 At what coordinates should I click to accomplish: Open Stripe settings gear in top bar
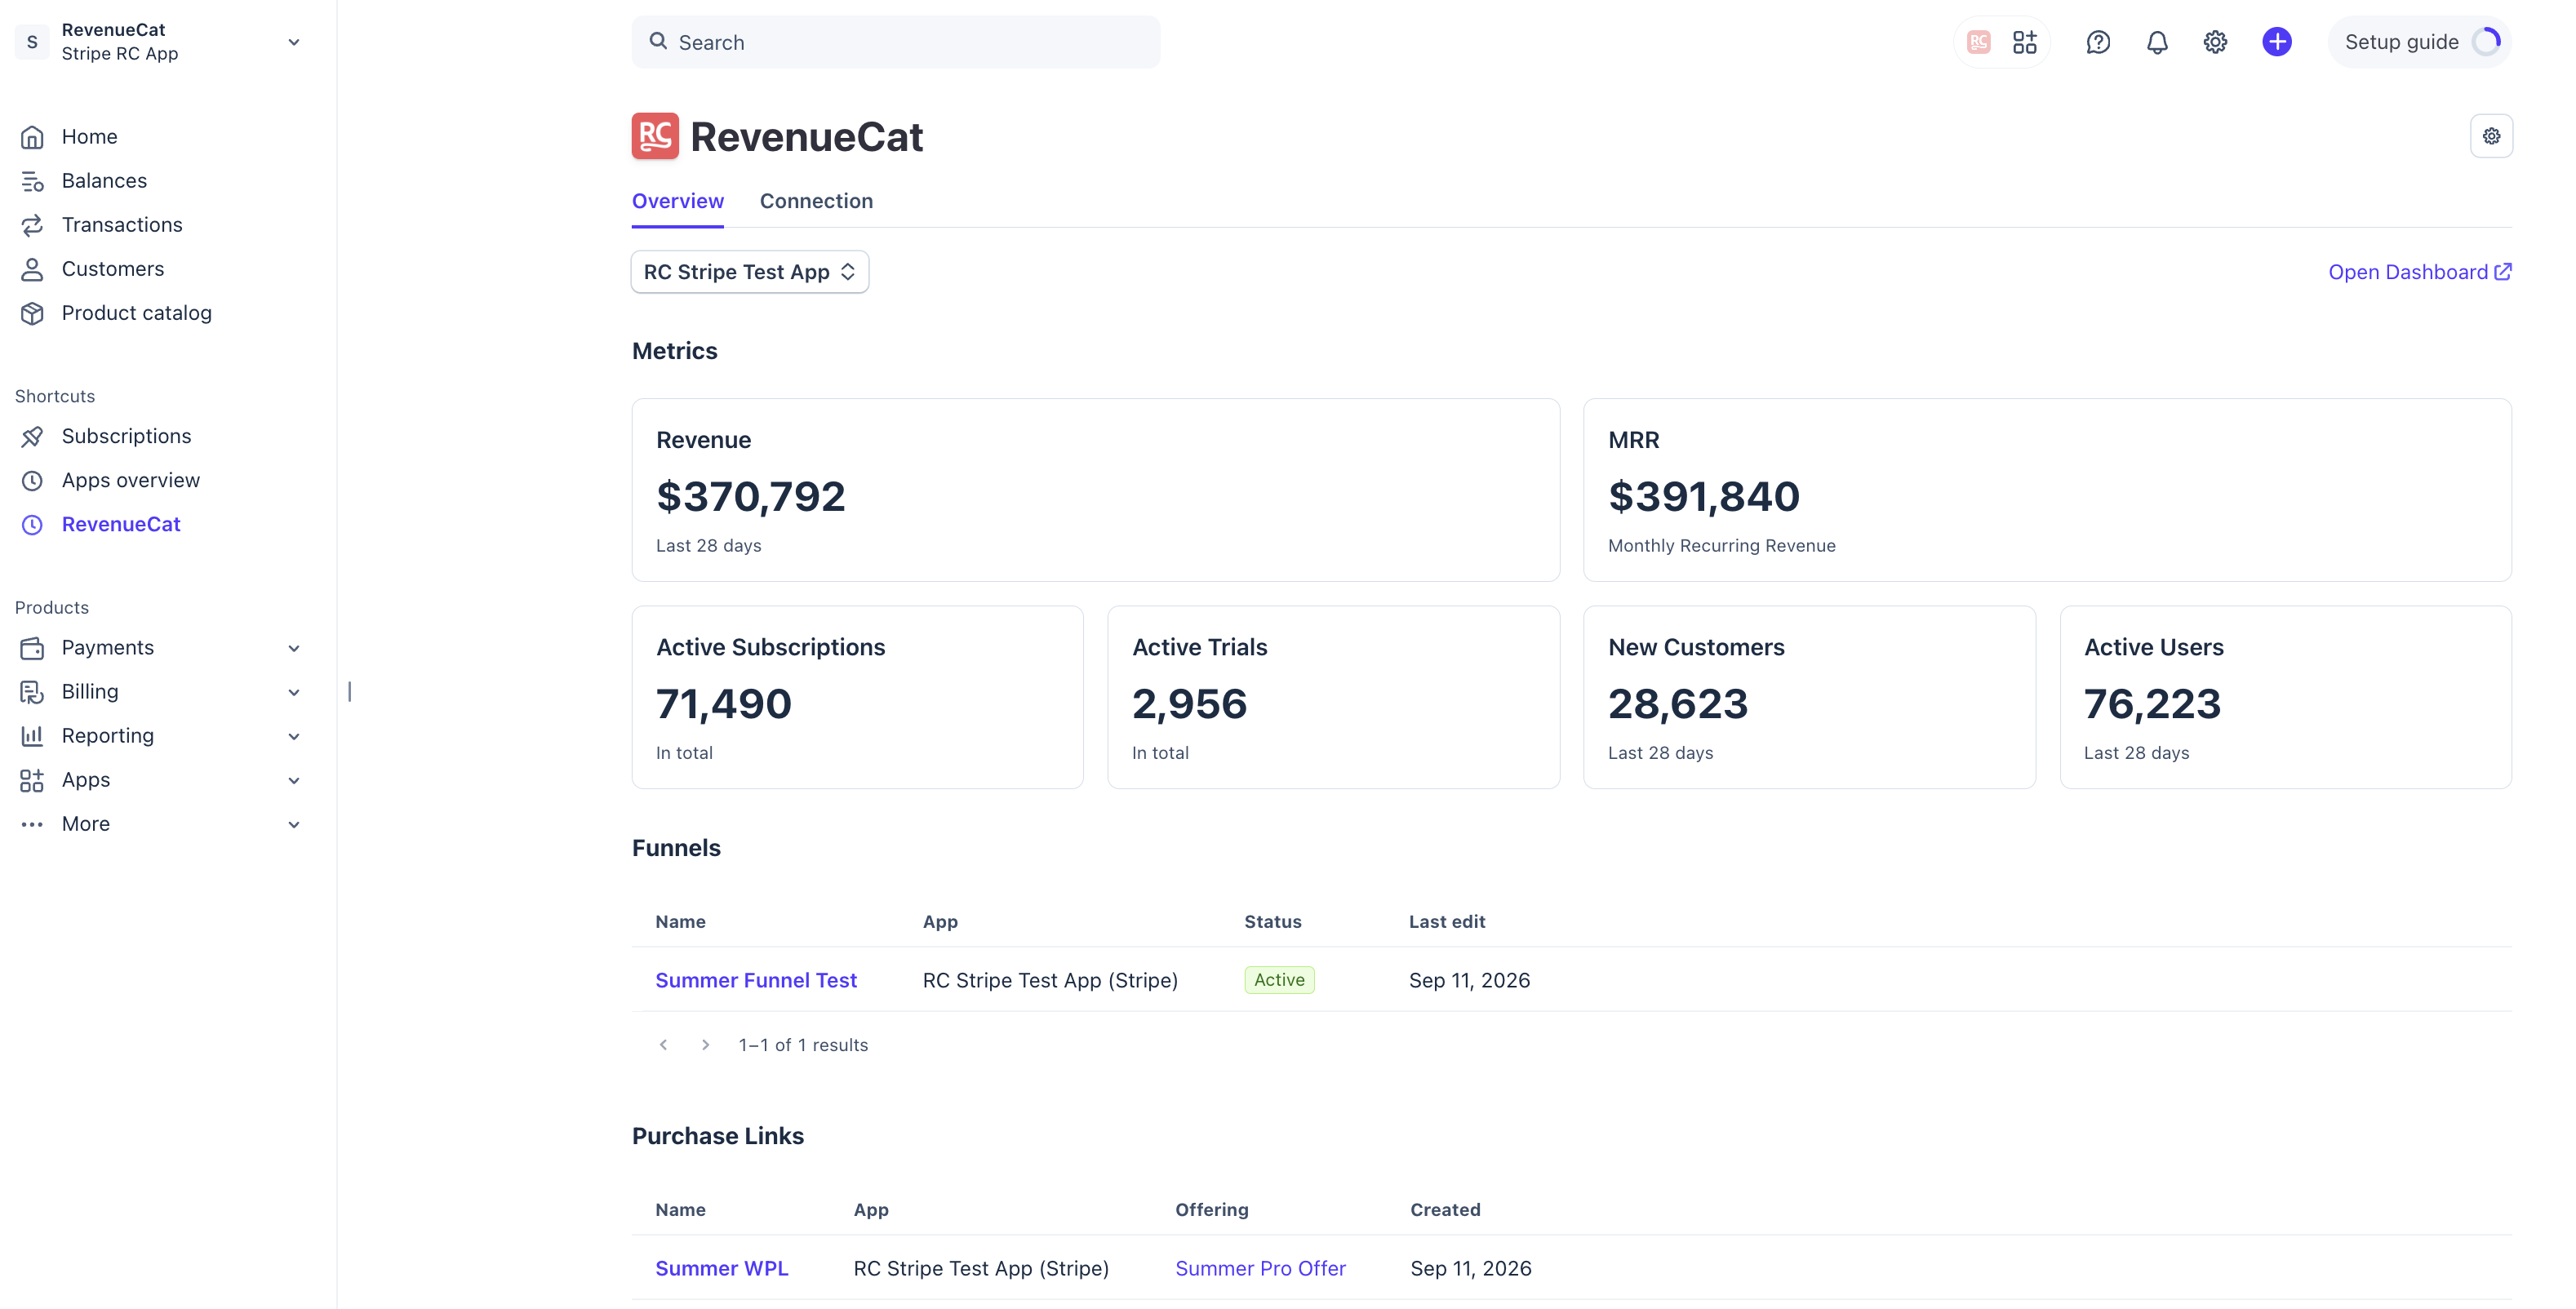pyautogui.click(x=2215, y=42)
